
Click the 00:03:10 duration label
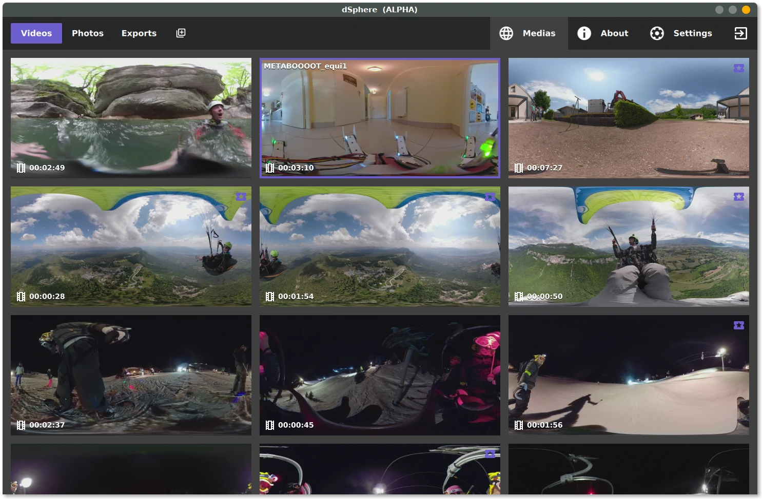point(296,168)
